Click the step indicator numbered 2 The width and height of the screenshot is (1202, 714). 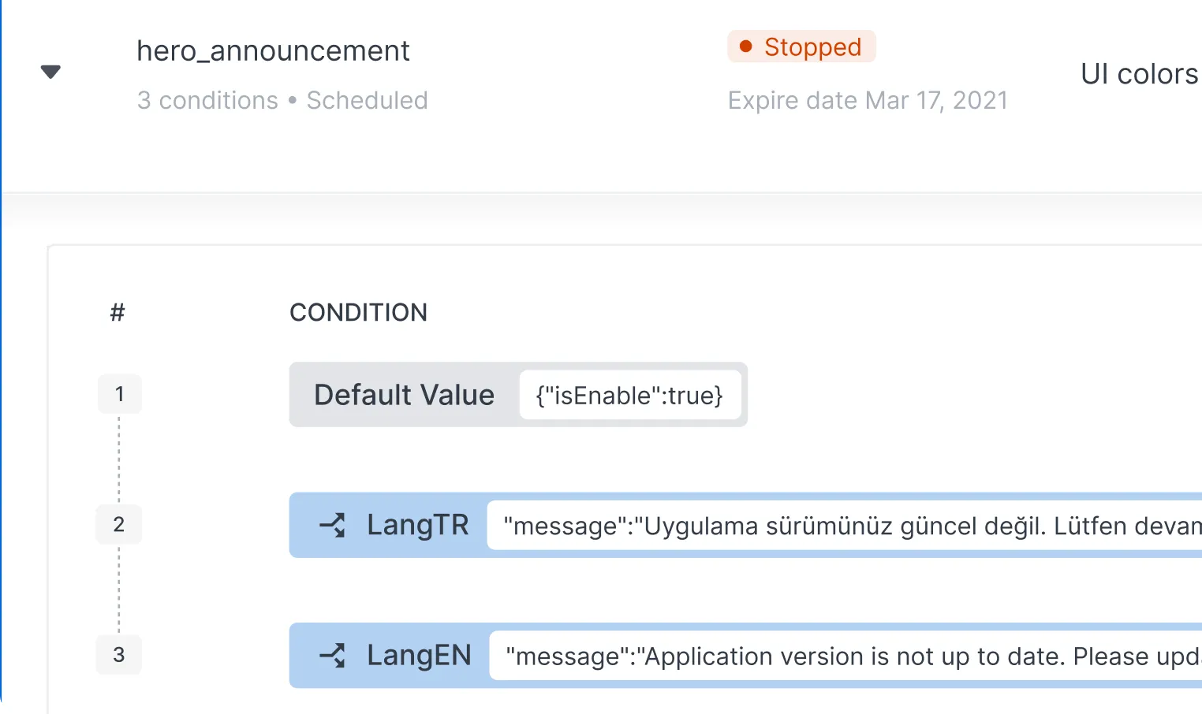coord(119,524)
